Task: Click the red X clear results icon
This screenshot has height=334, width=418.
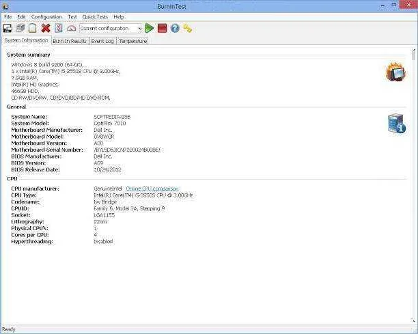Action: (x=46, y=28)
